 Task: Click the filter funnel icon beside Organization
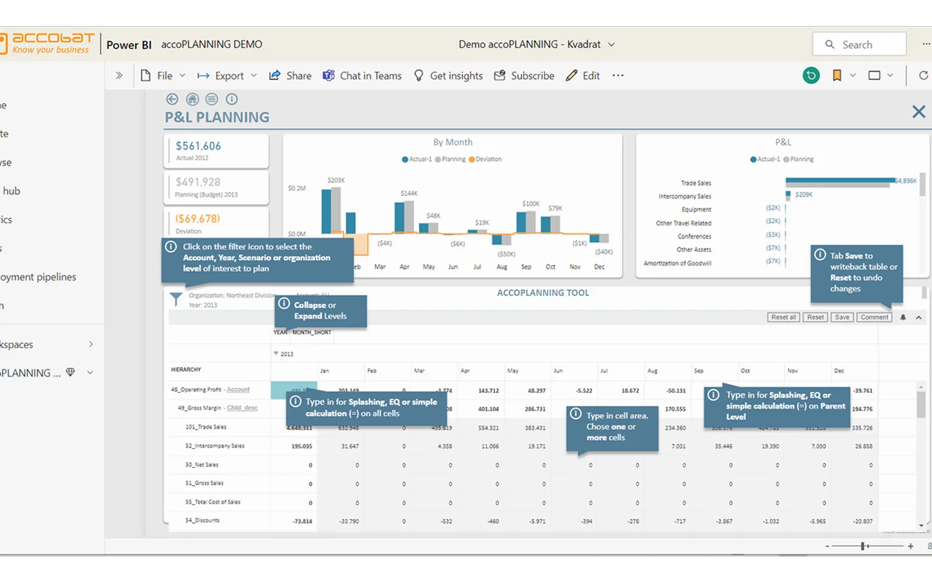(175, 299)
